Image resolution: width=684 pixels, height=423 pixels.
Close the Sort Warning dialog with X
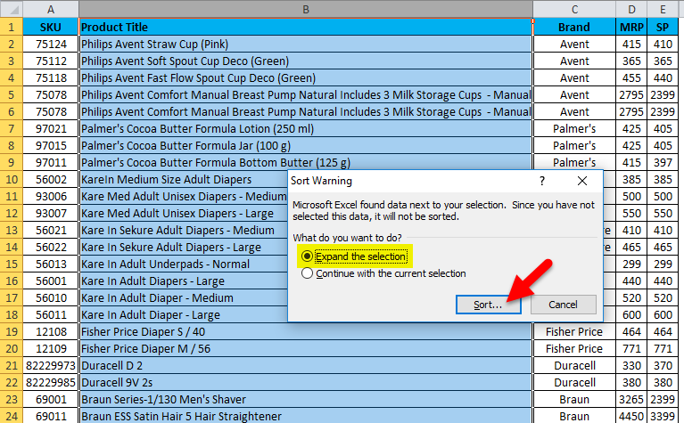(x=582, y=181)
